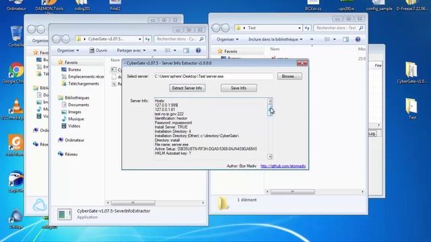Open CyberGate-v1.0 folder on desktop
The height and width of the screenshot is (242, 431).
click(411, 73)
